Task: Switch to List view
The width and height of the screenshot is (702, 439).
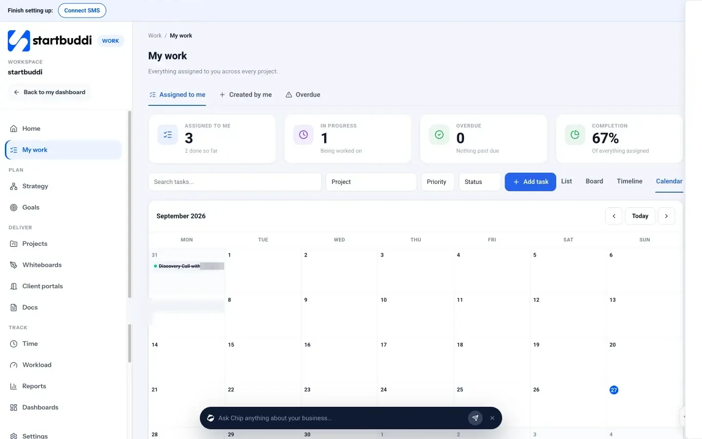Action: (566, 181)
